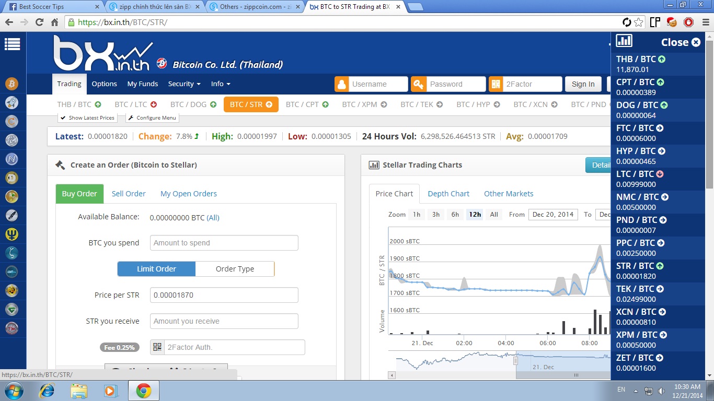Switch to the BTC / TEK market
The image size is (714, 401).
pyautogui.click(x=421, y=104)
